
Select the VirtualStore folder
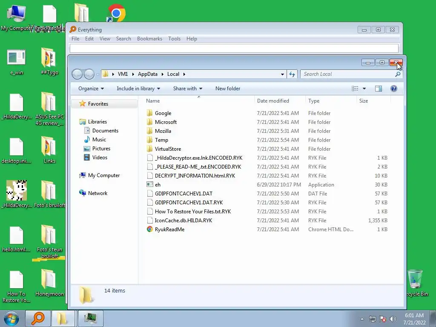(168, 149)
